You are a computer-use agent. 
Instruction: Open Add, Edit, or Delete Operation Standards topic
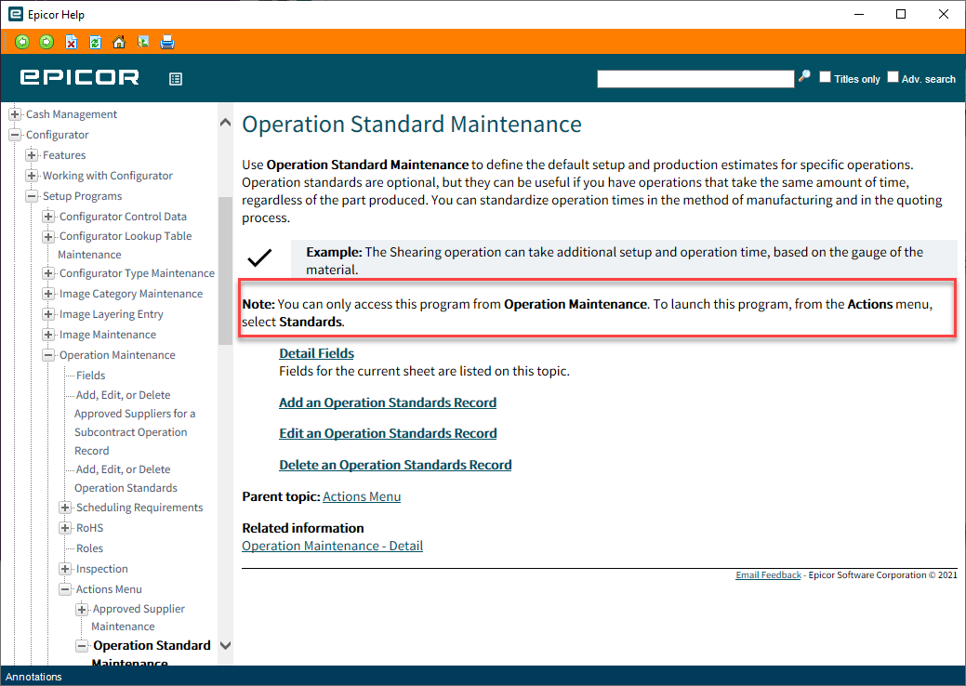pyautogui.click(x=126, y=479)
